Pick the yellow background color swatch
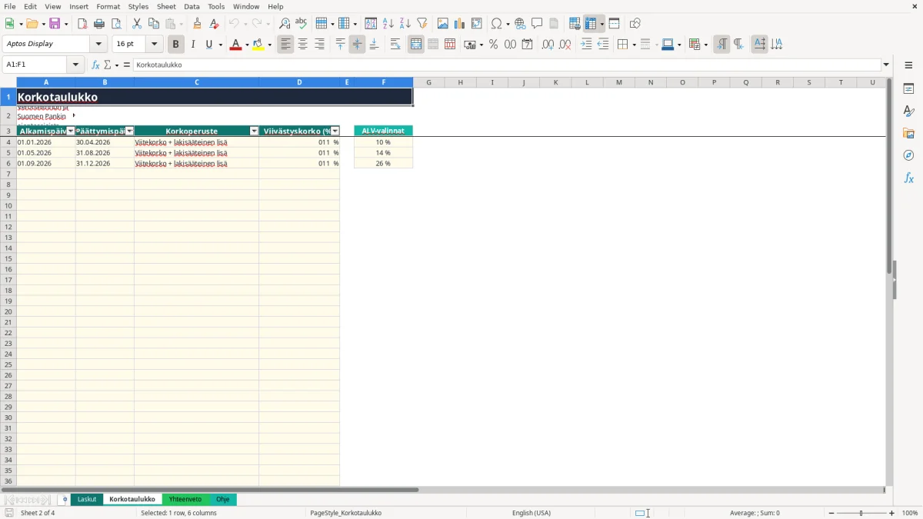The width and height of the screenshot is (923, 519). pyautogui.click(x=258, y=45)
